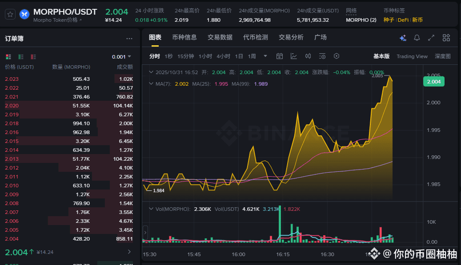Click the 104.14K turnover value
The height and width of the screenshot is (265, 461).
point(123,106)
